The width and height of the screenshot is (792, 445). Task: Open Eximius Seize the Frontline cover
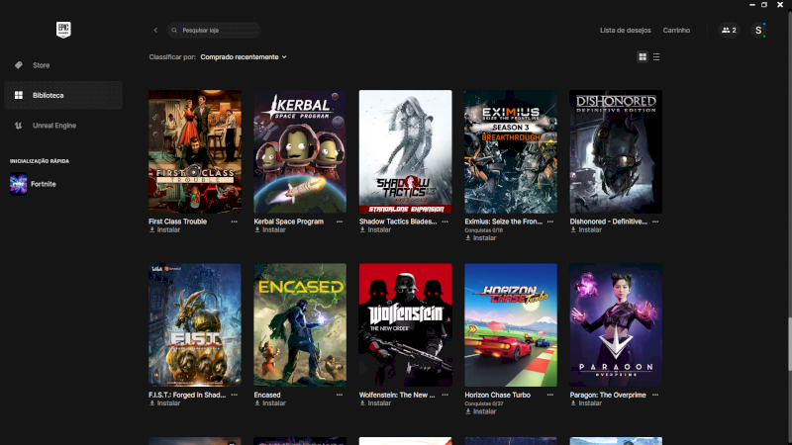pos(511,151)
